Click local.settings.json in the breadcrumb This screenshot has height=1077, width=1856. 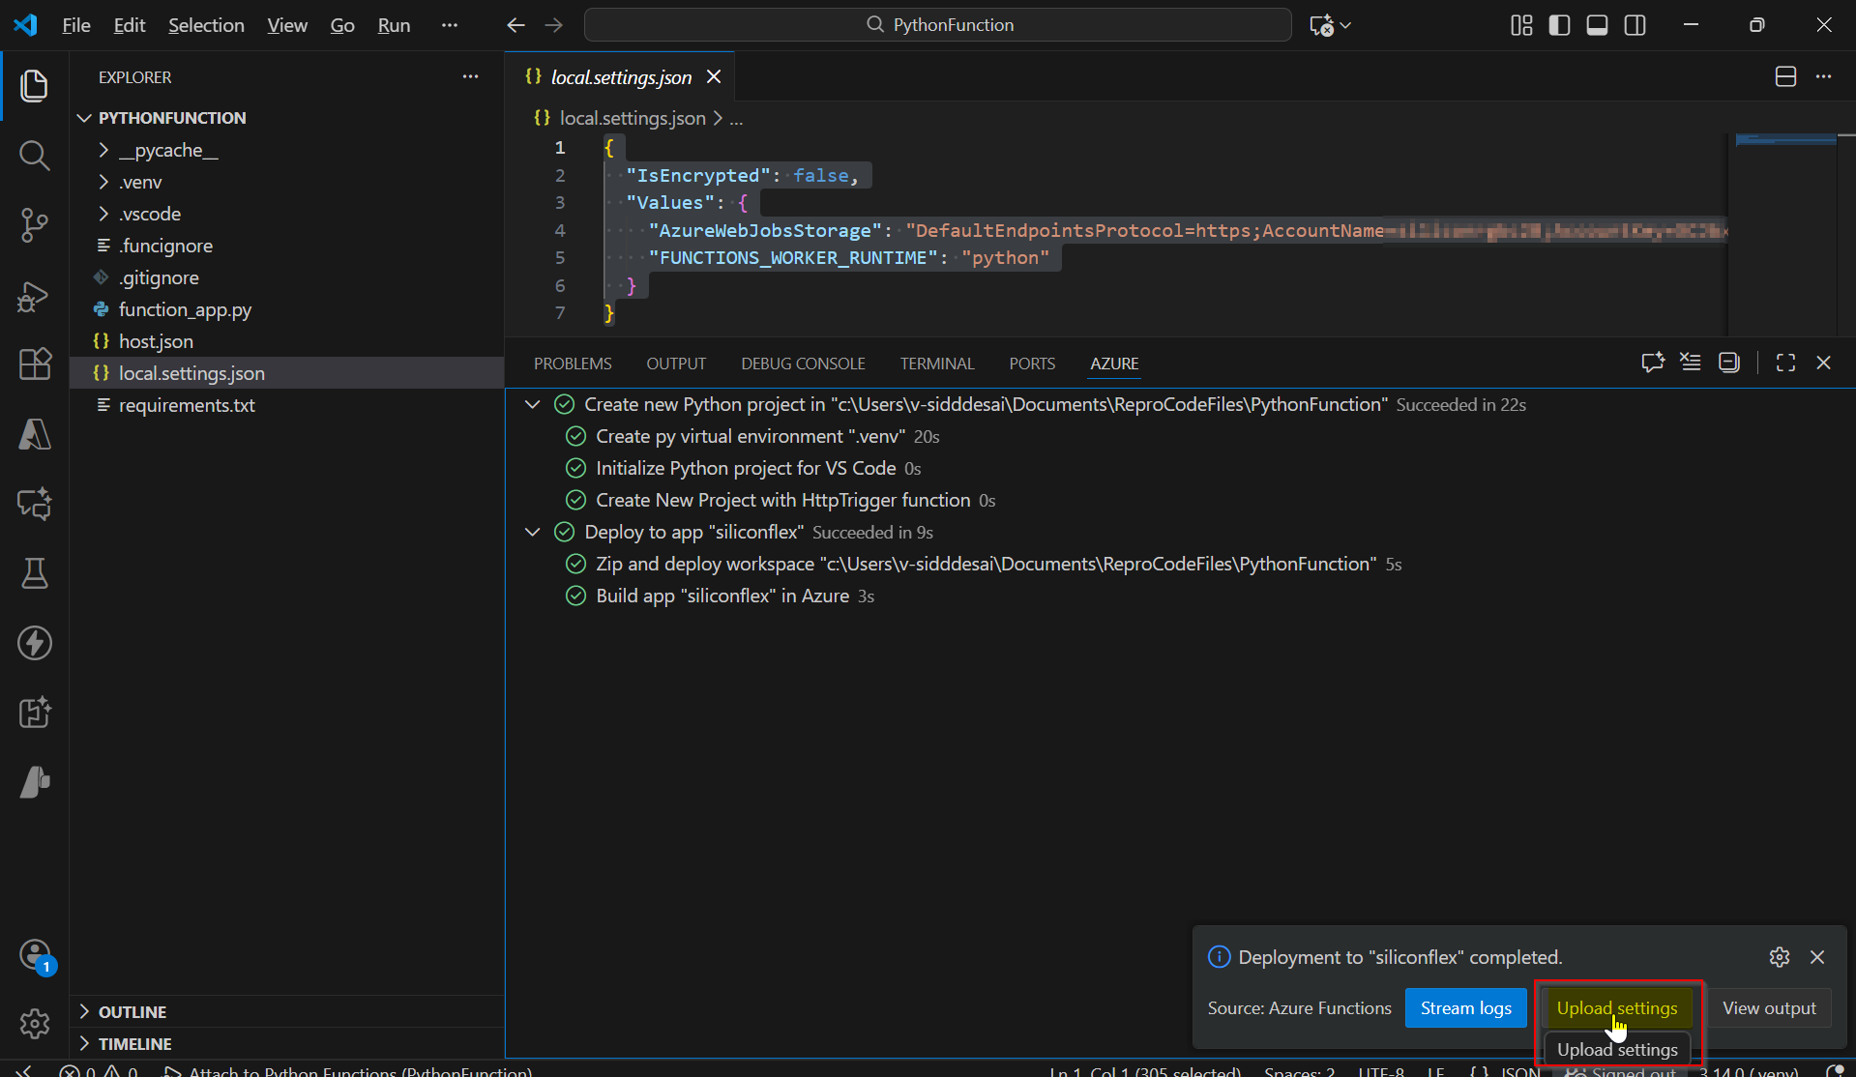pyautogui.click(x=633, y=118)
